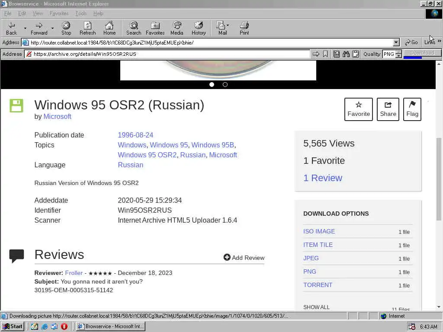The width and height of the screenshot is (443, 332).
Task: Open the JPEG download link
Action: [x=311, y=258]
